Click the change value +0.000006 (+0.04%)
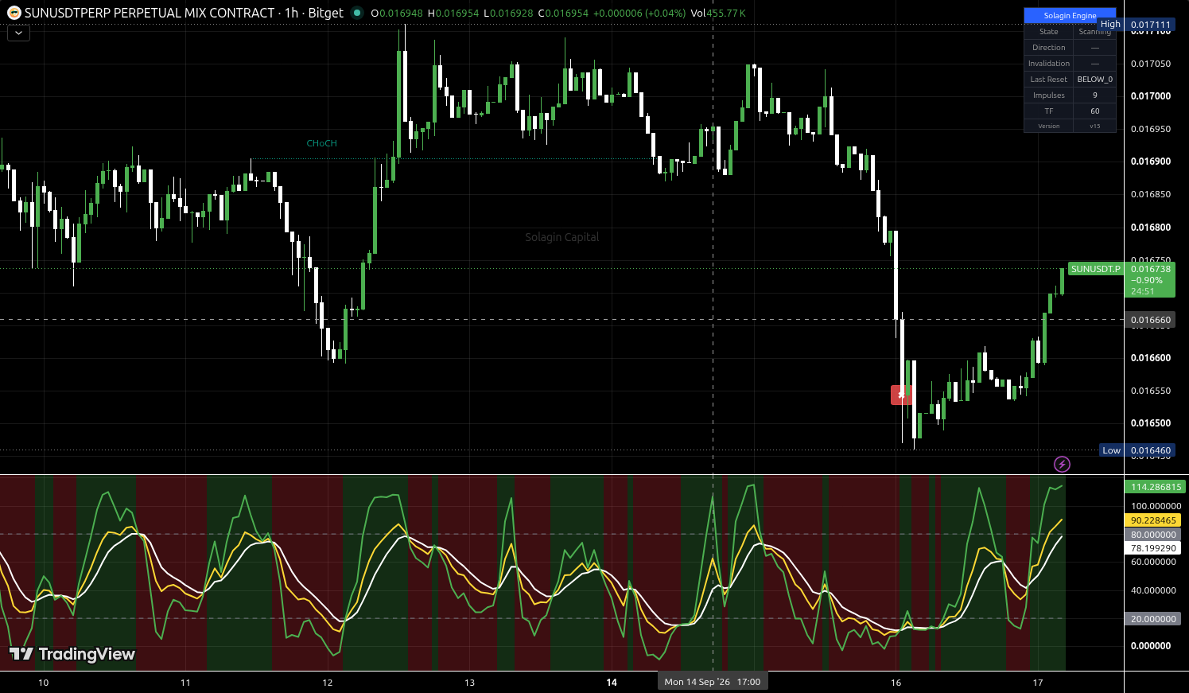This screenshot has width=1189, height=693. coord(639,13)
